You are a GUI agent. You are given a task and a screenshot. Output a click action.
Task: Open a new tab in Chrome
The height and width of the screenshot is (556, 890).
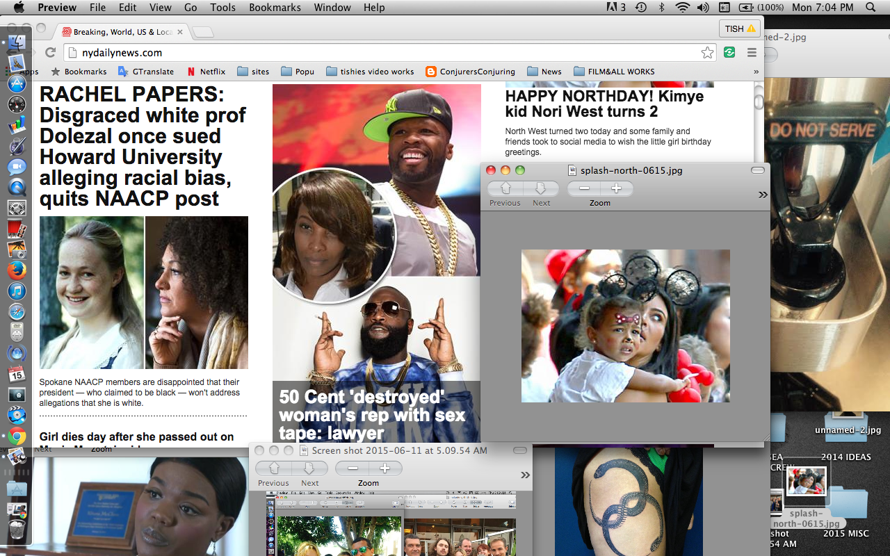[x=202, y=32]
